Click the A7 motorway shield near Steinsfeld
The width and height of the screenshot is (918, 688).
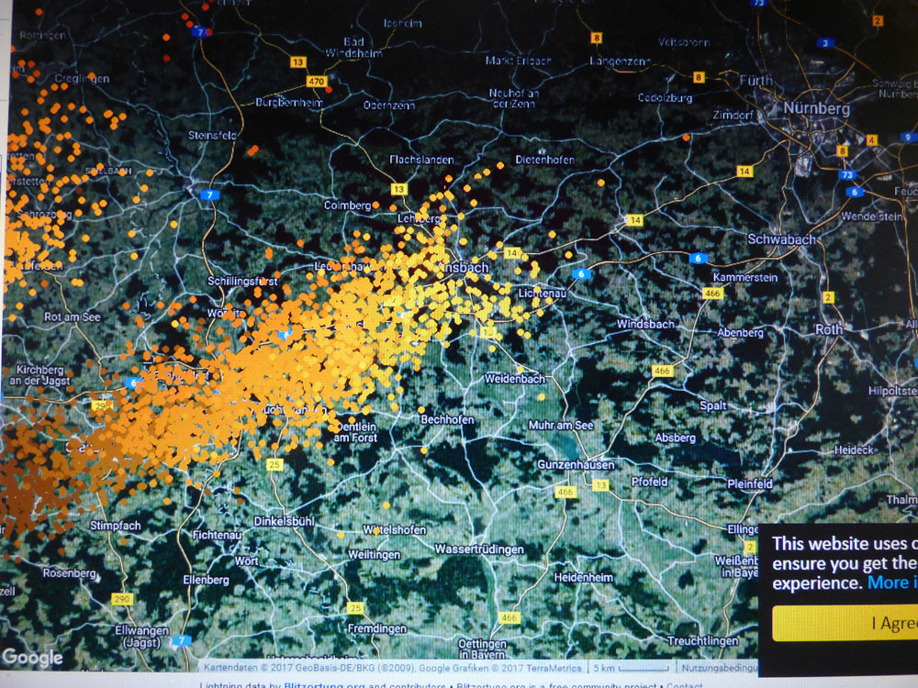[x=212, y=194]
